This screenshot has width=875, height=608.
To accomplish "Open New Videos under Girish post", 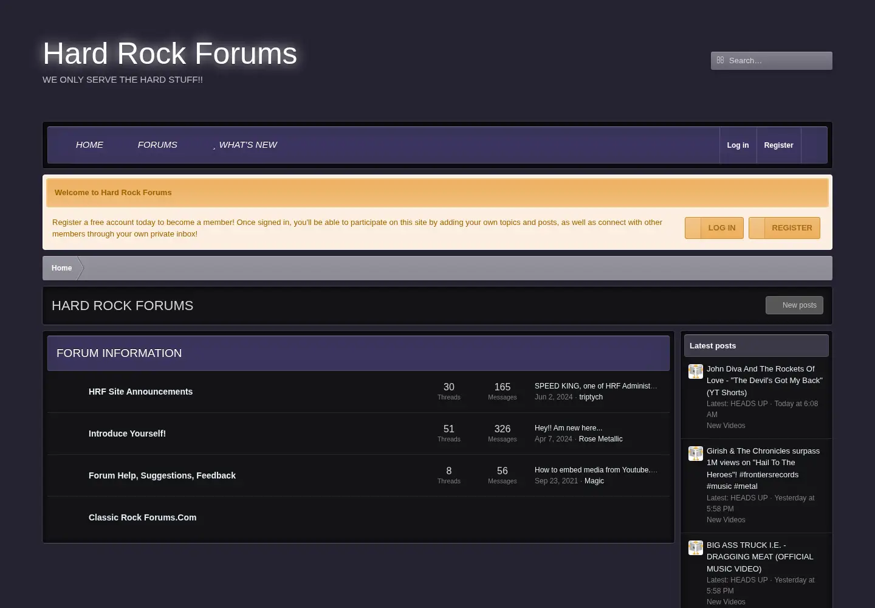I will (x=726, y=520).
